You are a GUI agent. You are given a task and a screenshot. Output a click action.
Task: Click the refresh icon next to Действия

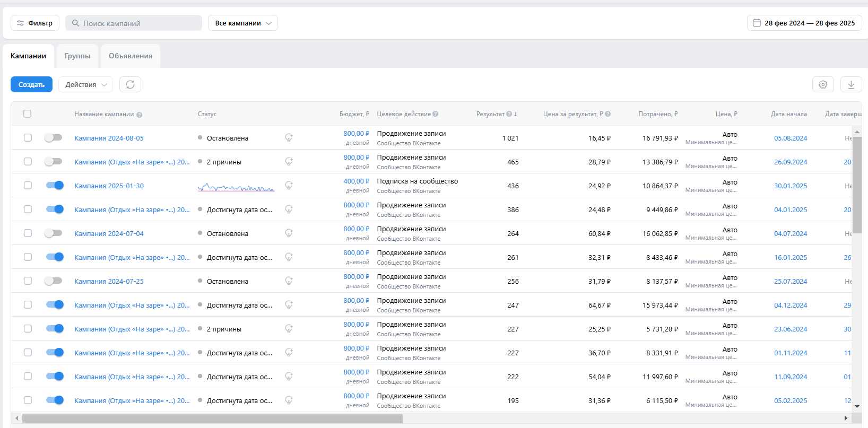tap(130, 84)
